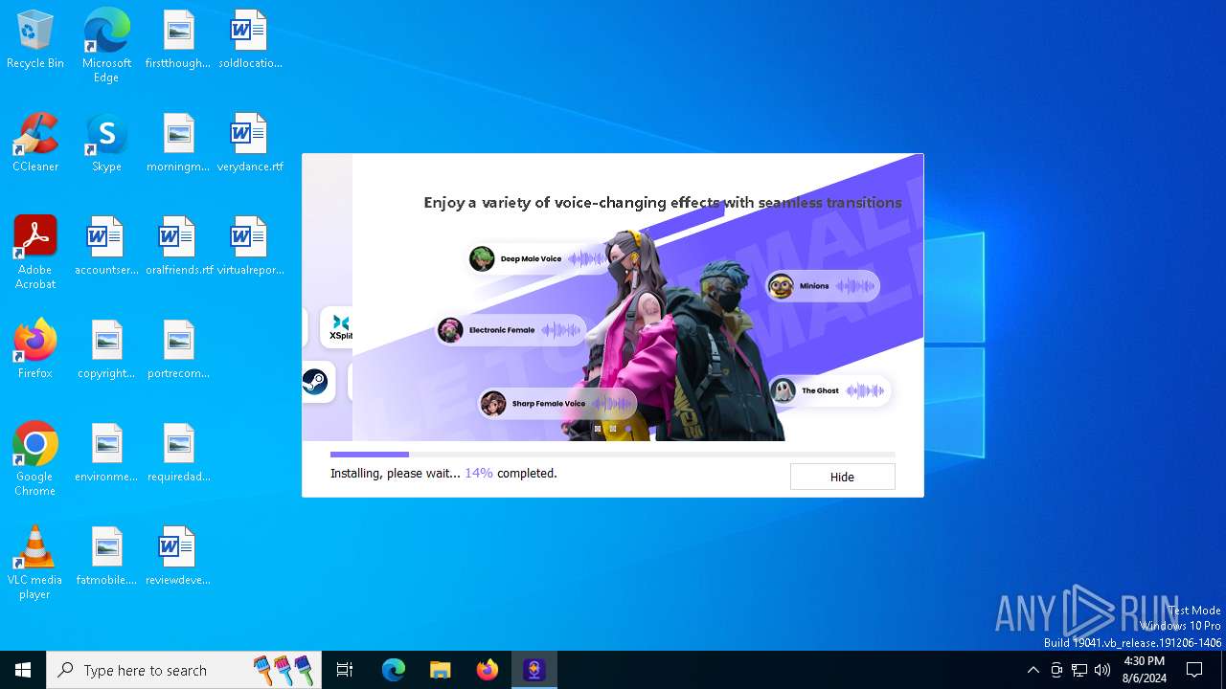Launch Edge from the taskbar

pyautogui.click(x=394, y=670)
